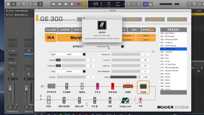Screen dimensions: 204x115
Task: Open the Mic2 MD441 dropdown
Action: (x=84, y=71)
